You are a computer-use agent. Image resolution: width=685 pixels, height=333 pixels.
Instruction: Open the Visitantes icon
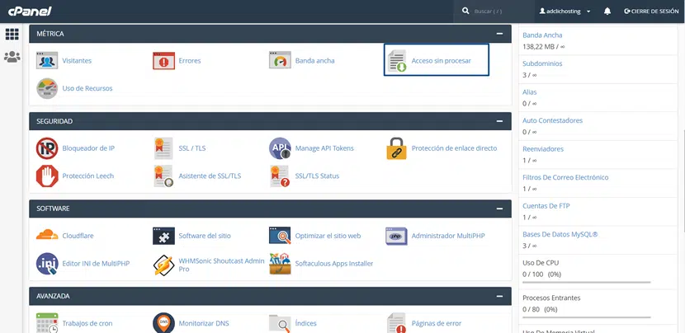(x=47, y=61)
